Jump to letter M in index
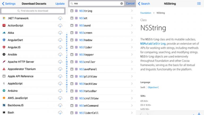This screenshot has width=204, height=115. (67, 62)
